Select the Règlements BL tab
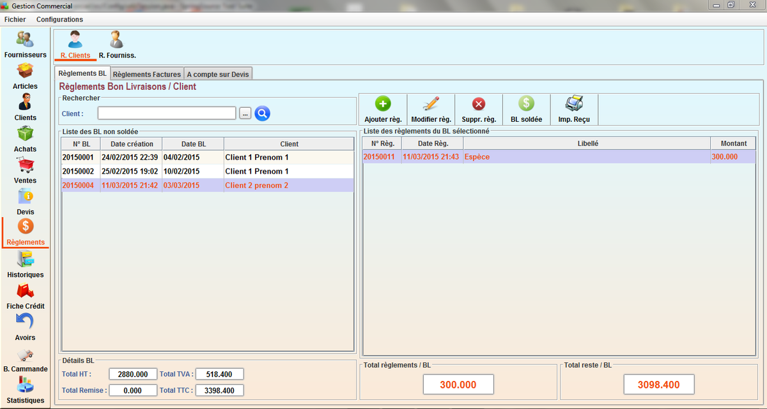 tap(82, 73)
